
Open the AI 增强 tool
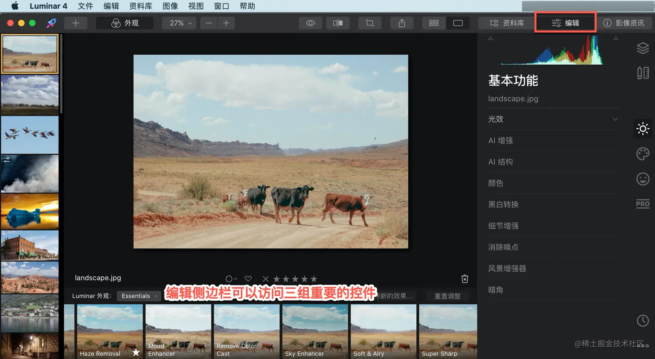(x=553, y=140)
